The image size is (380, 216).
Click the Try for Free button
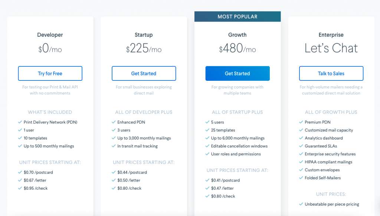[50, 73]
